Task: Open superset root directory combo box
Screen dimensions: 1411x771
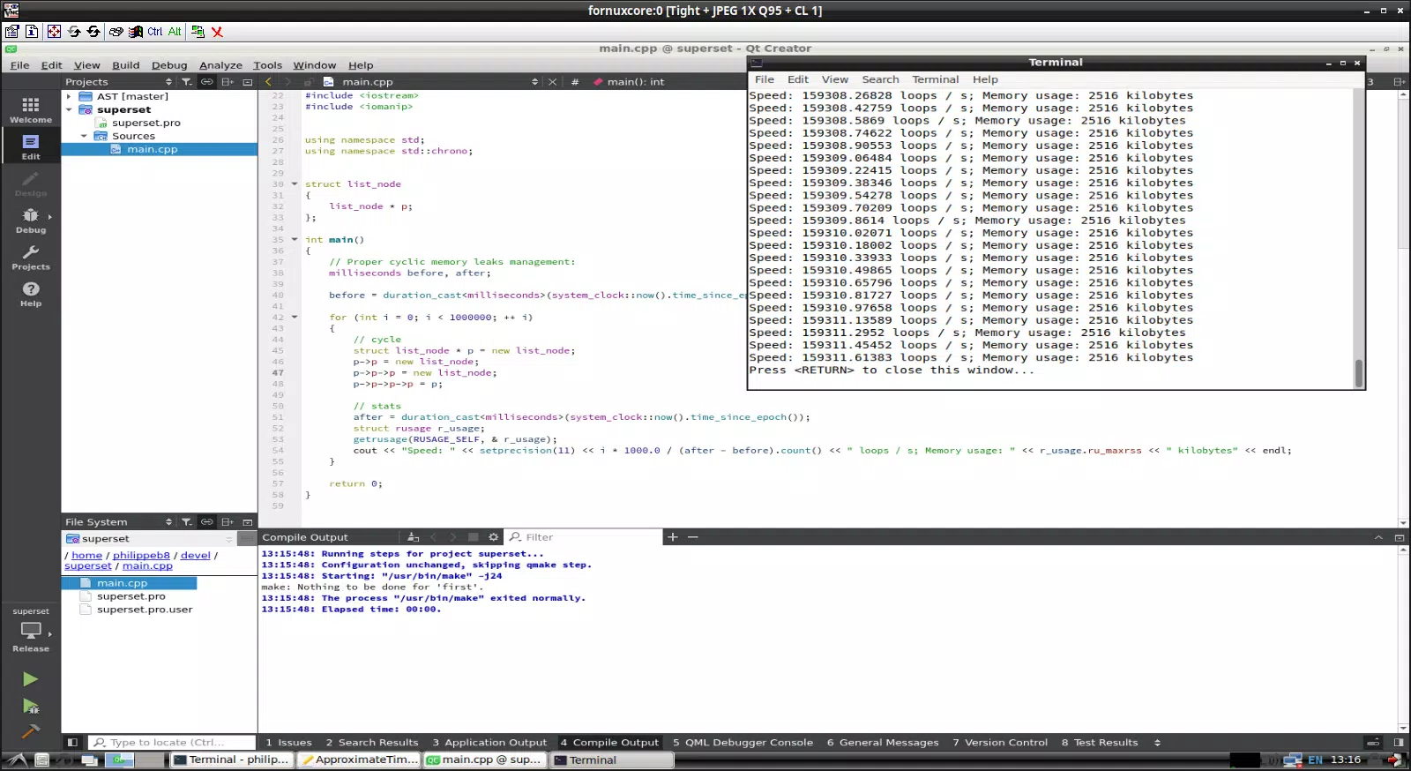Action: pos(148,539)
